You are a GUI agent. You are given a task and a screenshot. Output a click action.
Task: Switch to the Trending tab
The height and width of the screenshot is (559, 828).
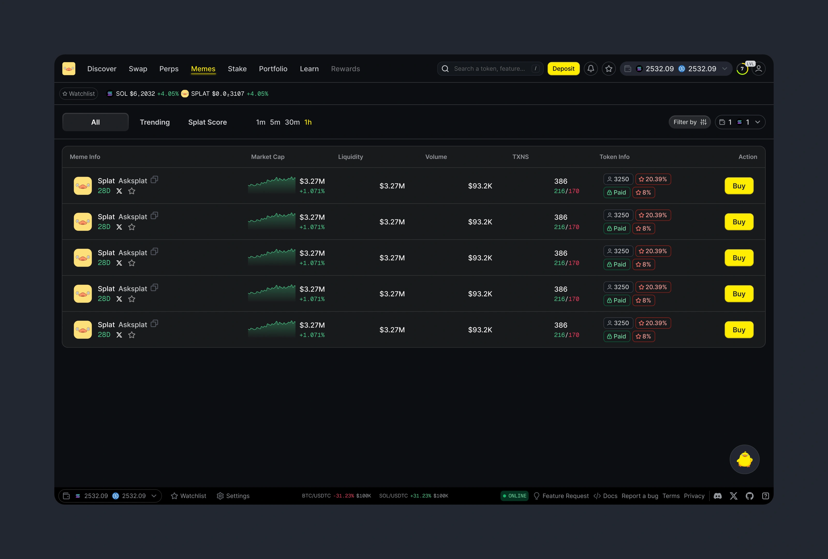155,122
